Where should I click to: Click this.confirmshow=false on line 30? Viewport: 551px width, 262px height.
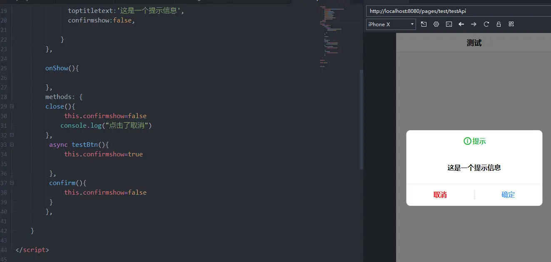105,116
